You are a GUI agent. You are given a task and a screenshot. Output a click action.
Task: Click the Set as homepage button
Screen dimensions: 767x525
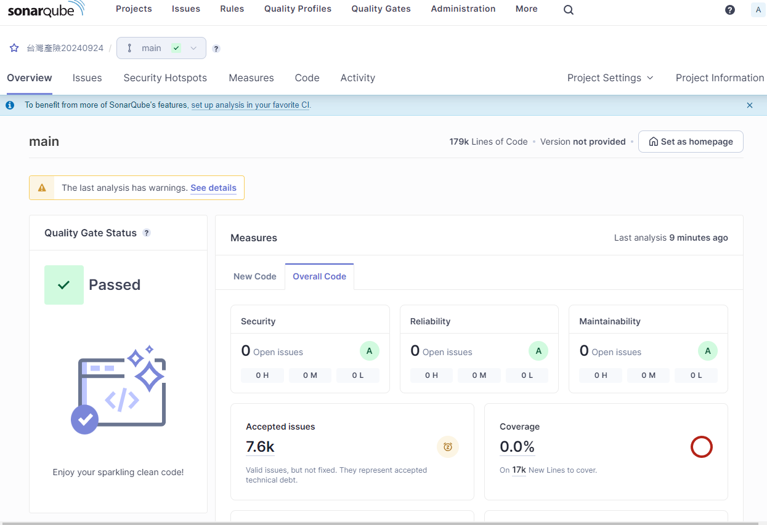tap(691, 142)
